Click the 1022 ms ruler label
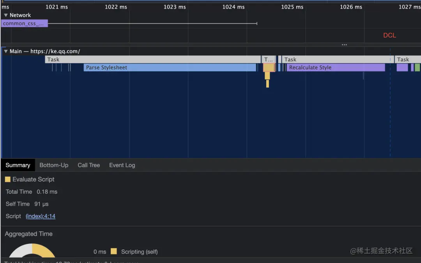The height and width of the screenshot is (263, 421). pyautogui.click(x=116, y=7)
